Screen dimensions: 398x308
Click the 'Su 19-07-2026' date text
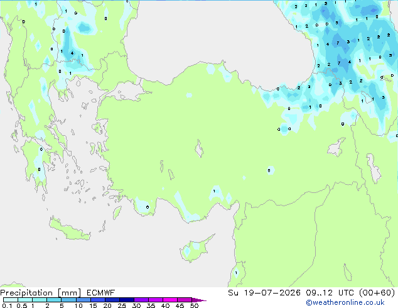pyautogui.click(x=264, y=293)
